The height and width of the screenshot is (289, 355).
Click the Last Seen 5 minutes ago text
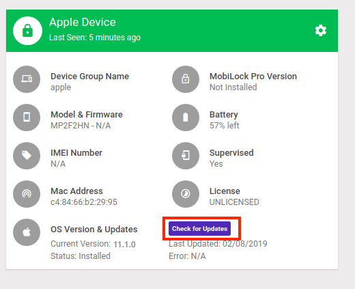(95, 38)
